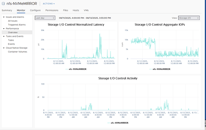
Task: Select Events under Tasks and Events
Action: point(11,44)
